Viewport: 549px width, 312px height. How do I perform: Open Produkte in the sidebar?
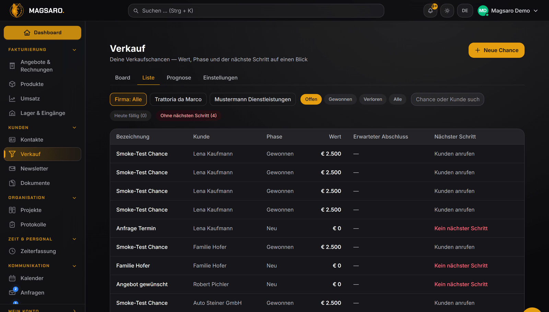[x=43, y=84]
